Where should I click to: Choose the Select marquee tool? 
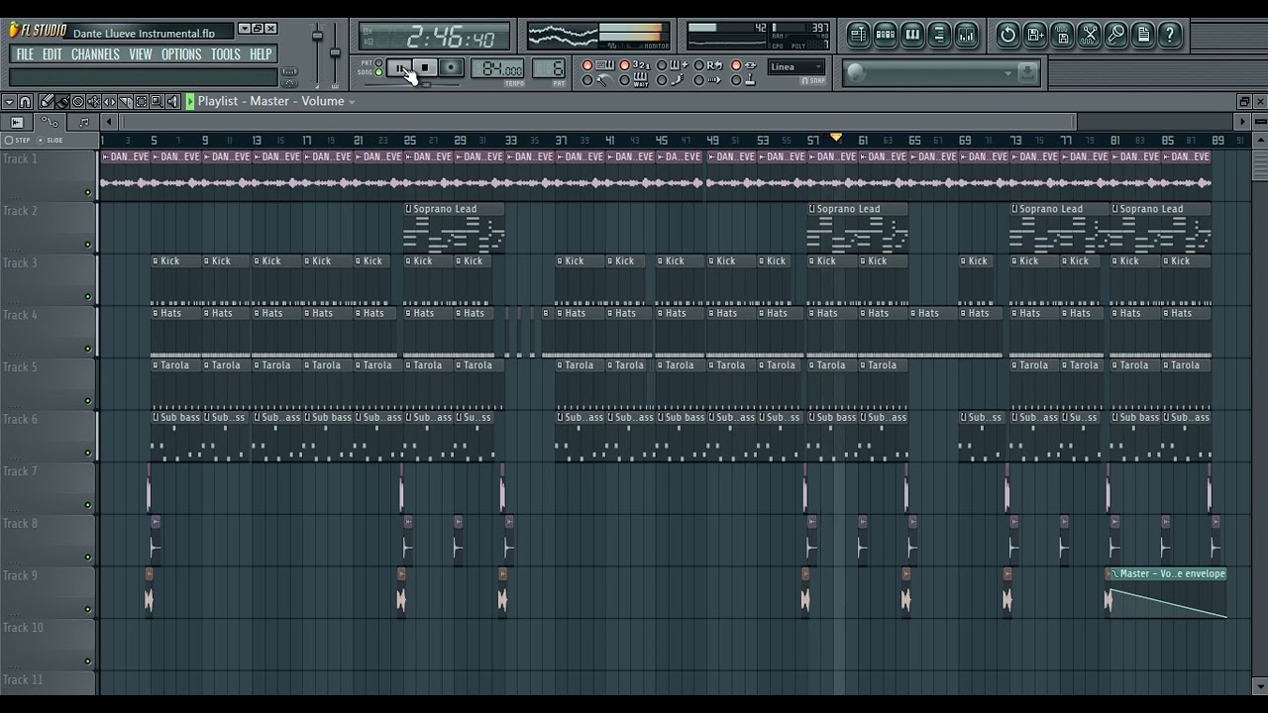pyautogui.click(x=141, y=101)
